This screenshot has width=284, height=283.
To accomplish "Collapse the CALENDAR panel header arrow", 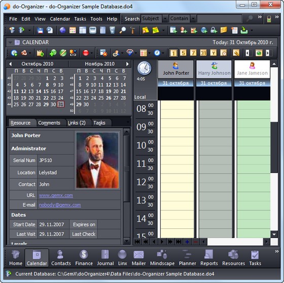I will (x=10, y=43).
